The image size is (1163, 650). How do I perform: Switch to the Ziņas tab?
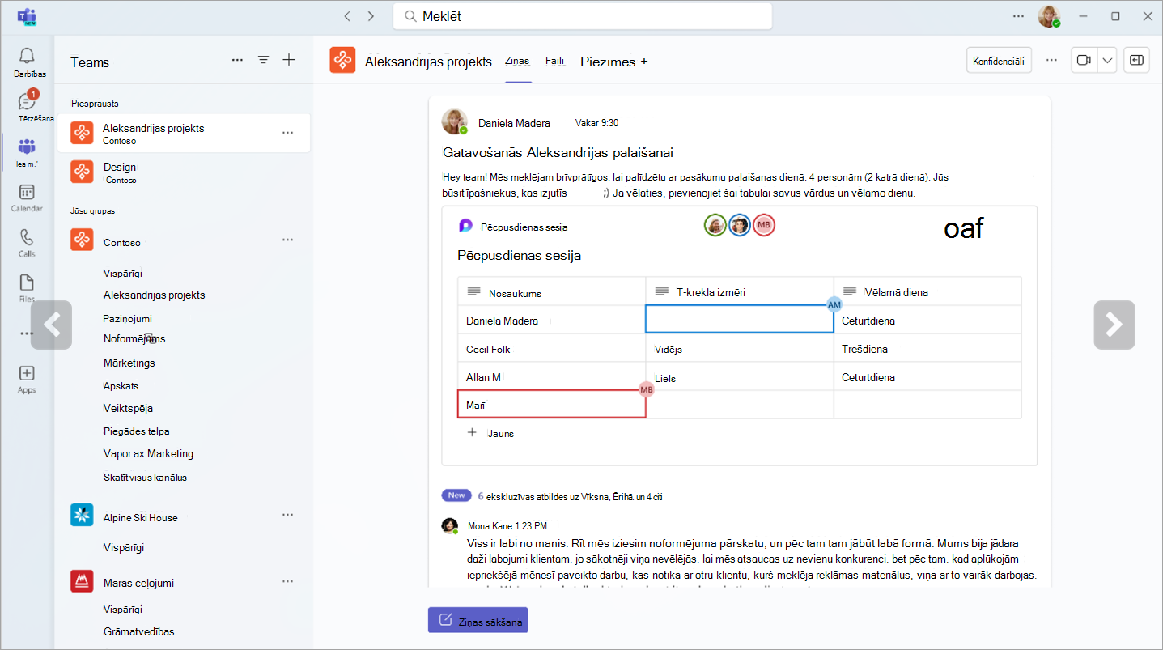517,61
